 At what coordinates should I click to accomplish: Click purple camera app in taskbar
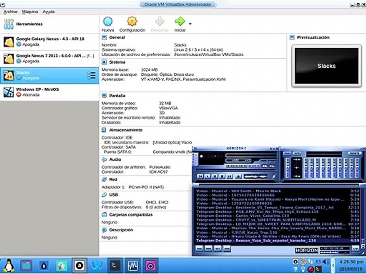(151, 265)
